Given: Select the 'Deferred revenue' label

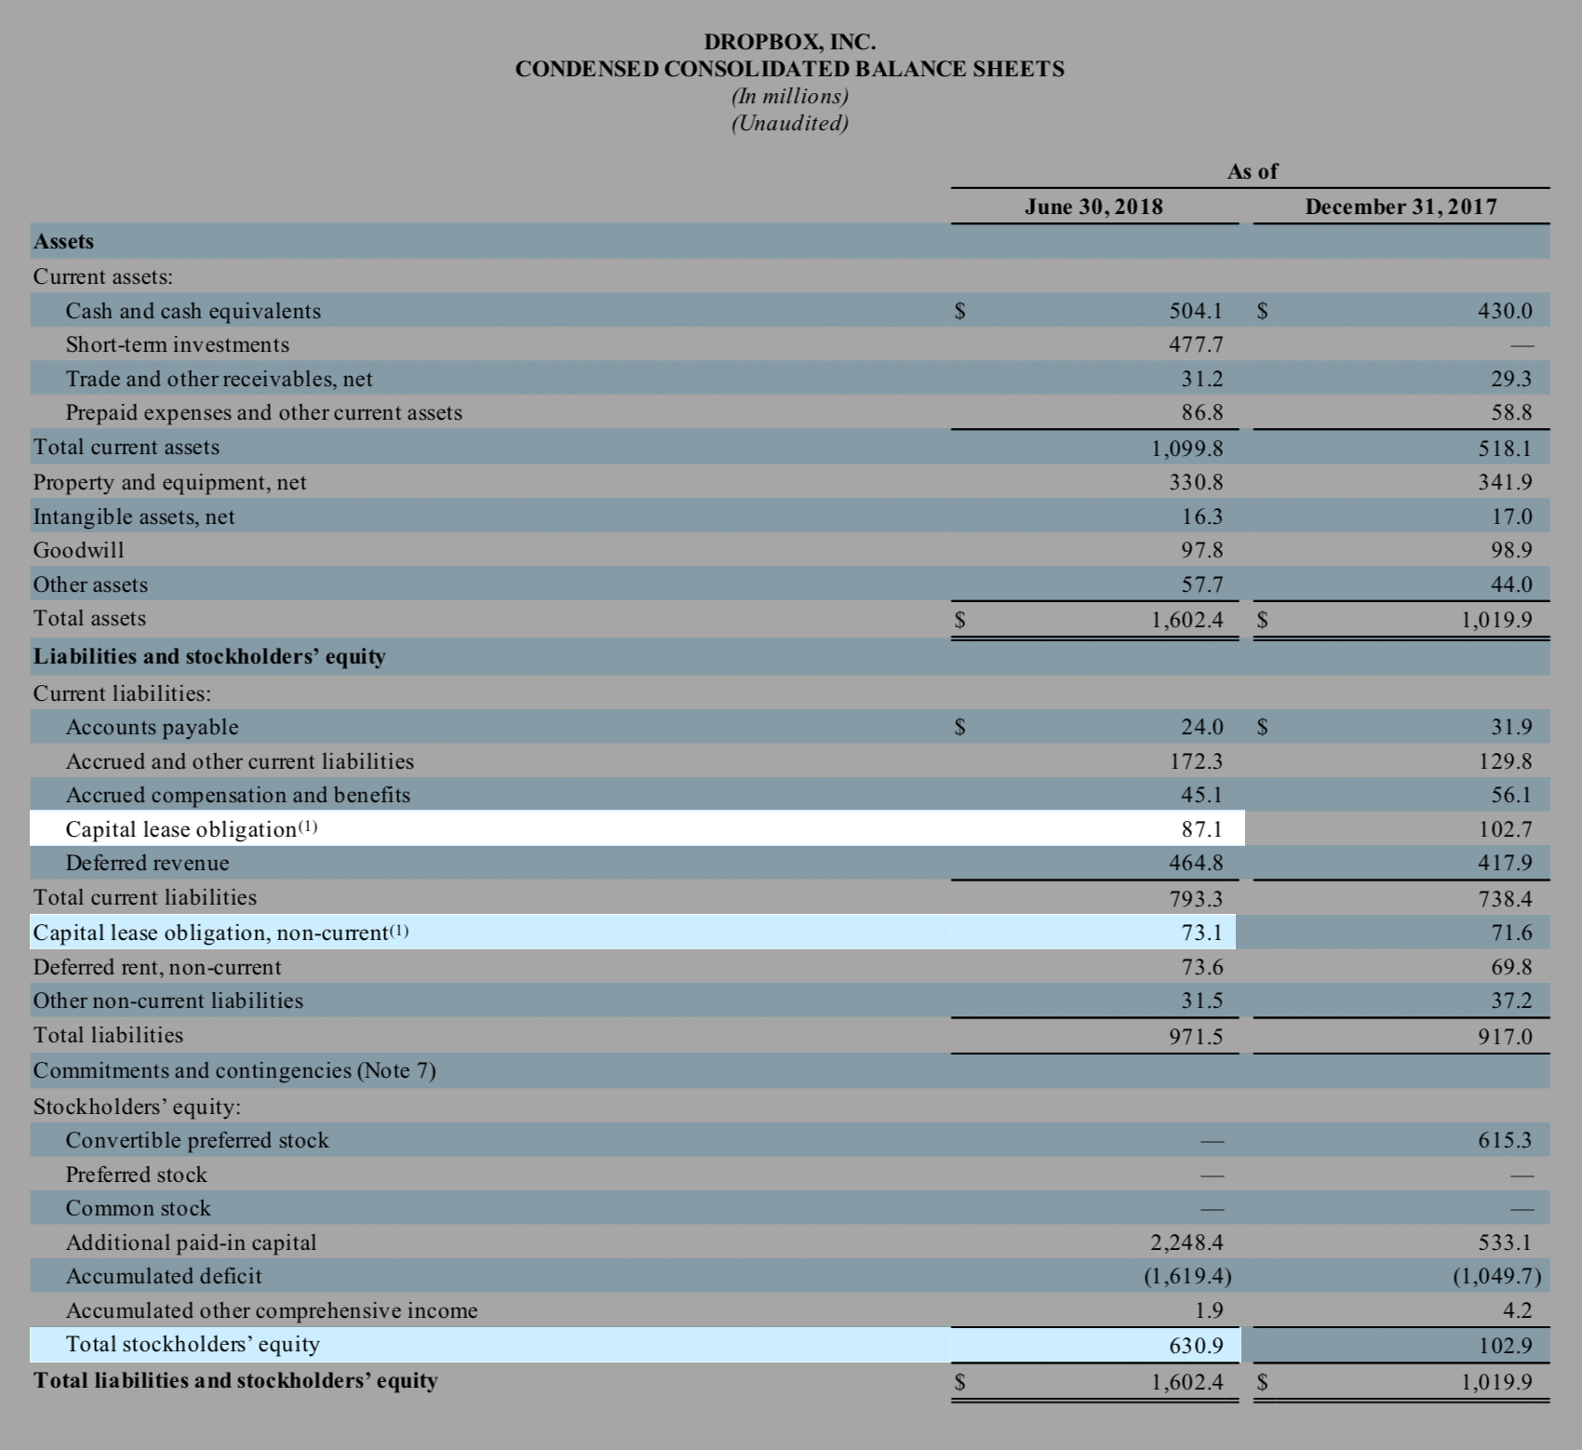Looking at the screenshot, I should point(147,863).
